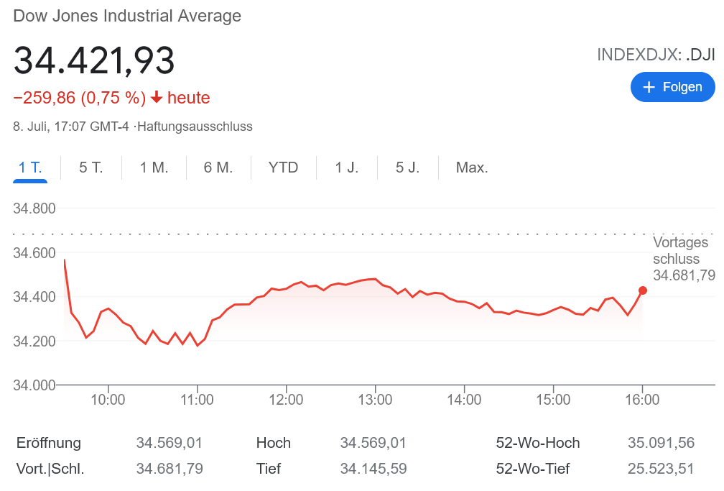The height and width of the screenshot is (491, 724).
Task: Show the 6 M. chart range
Action: (x=218, y=168)
